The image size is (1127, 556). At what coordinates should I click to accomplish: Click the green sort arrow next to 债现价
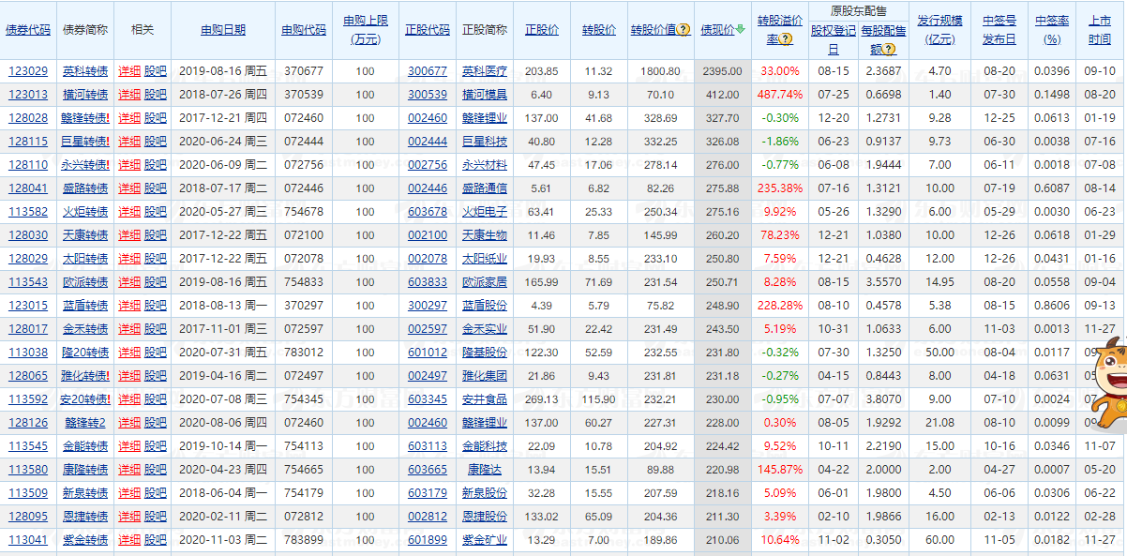(x=741, y=30)
